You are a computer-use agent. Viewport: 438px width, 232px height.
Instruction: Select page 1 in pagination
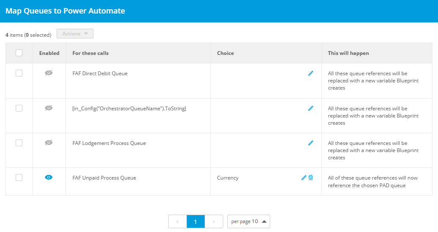coord(195,221)
